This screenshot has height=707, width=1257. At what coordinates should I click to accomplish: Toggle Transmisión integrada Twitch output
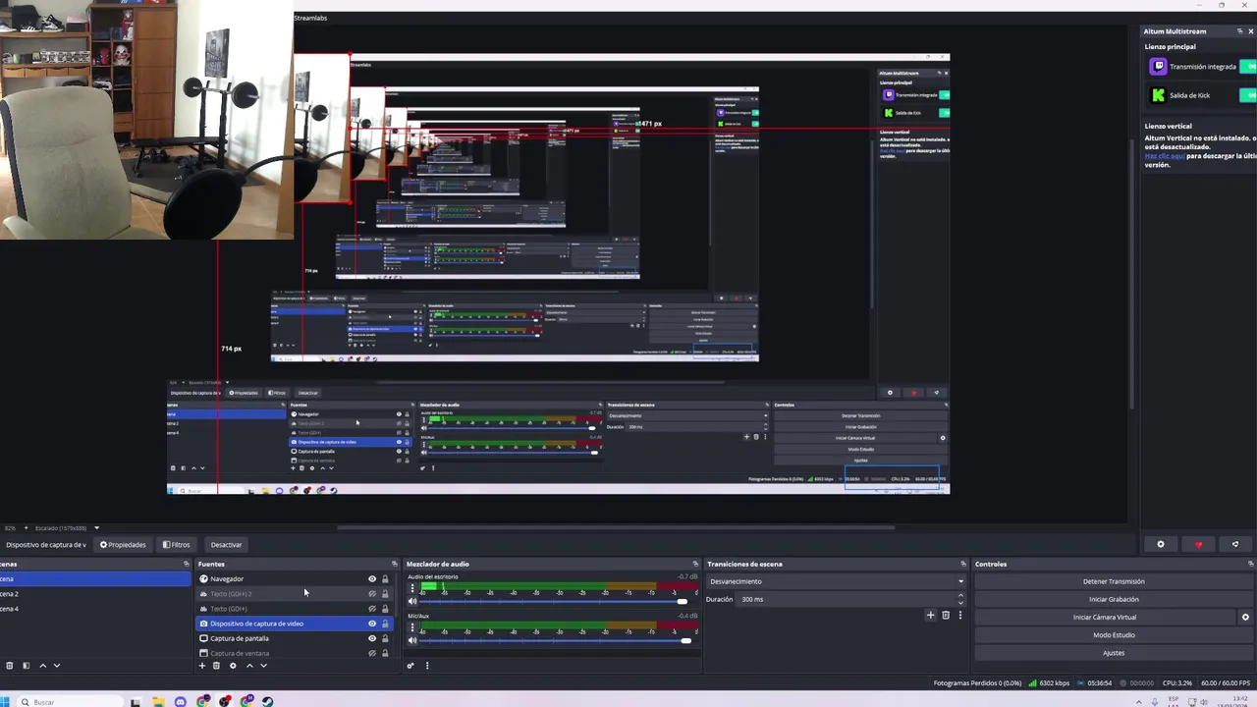tap(1249, 67)
